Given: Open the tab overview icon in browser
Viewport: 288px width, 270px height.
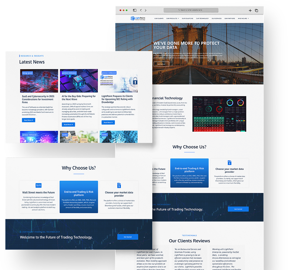Looking at the screenshot, I should 256,10.
